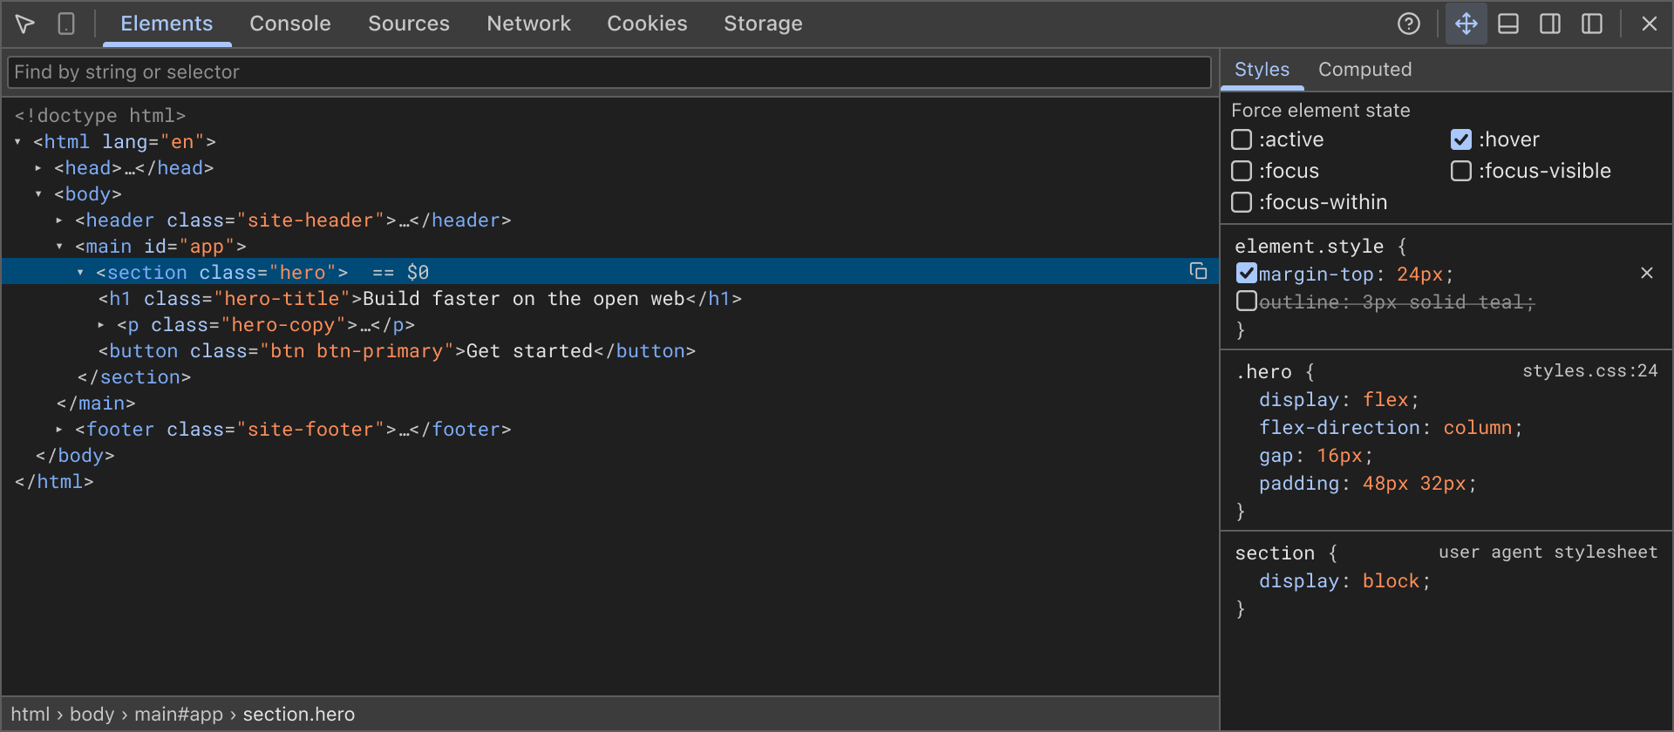This screenshot has width=1674, height=732.
Task: Switch to the Elements tab
Action: tap(167, 24)
